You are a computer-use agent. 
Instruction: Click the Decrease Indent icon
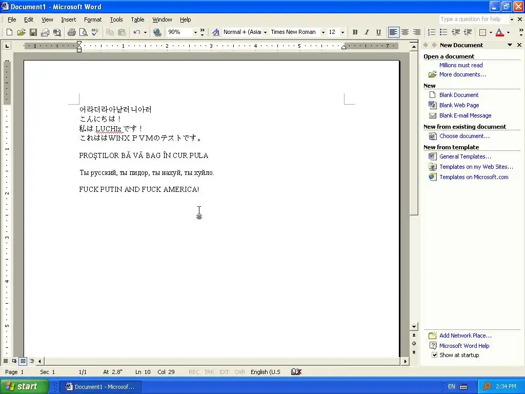(x=455, y=32)
